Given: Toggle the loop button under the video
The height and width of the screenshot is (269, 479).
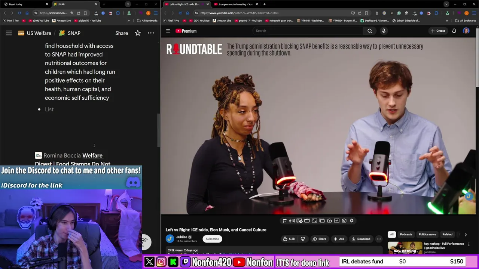Looking at the screenshot, I should coord(284,221).
